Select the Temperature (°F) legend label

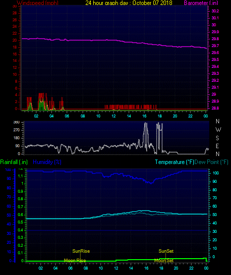(x=174, y=162)
